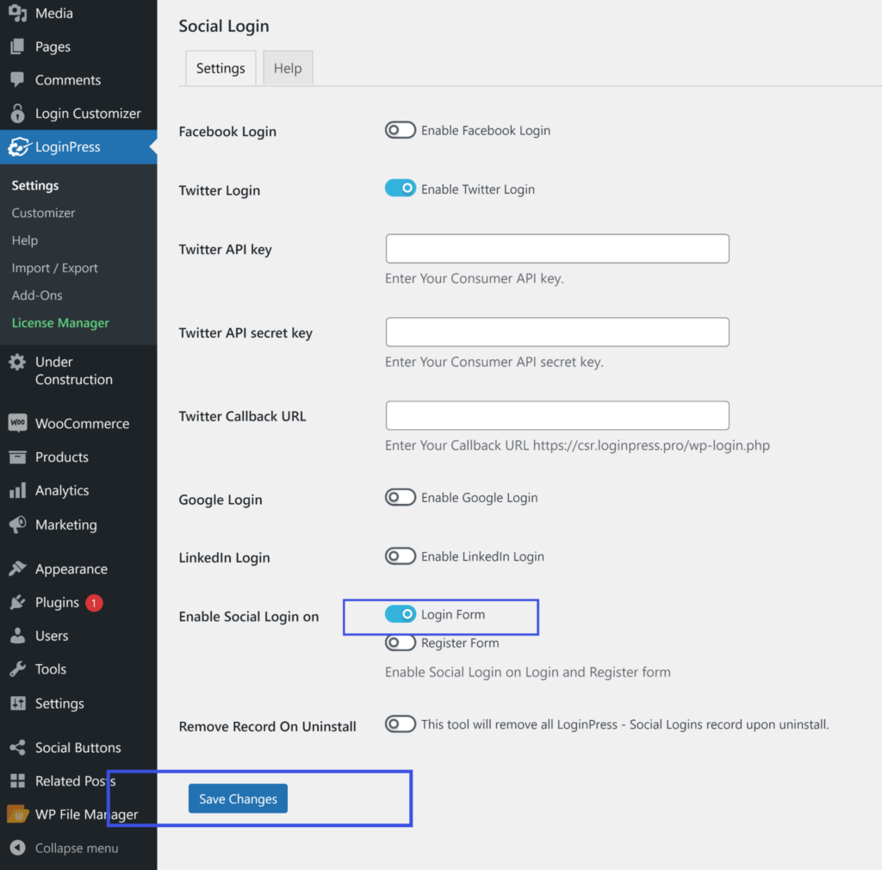Toggle Remove Record On Uninstall switch
The width and height of the screenshot is (882, 870).
click(x=400, y=724)
